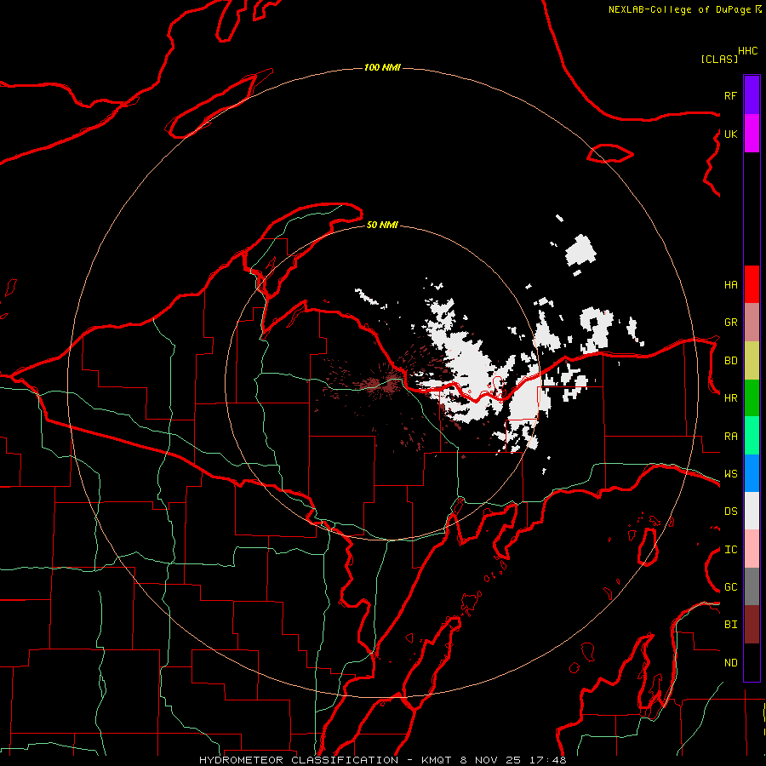
Task: Click the 'DS' legend label
Action: pos(730,512)
